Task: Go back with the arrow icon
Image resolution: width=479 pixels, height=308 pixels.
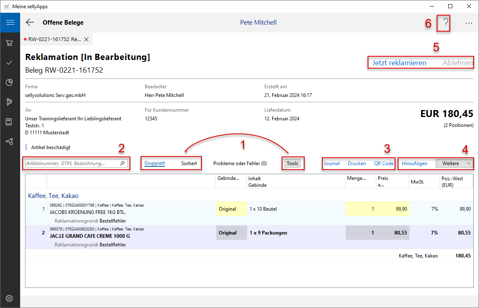Action: click(30, 23)
